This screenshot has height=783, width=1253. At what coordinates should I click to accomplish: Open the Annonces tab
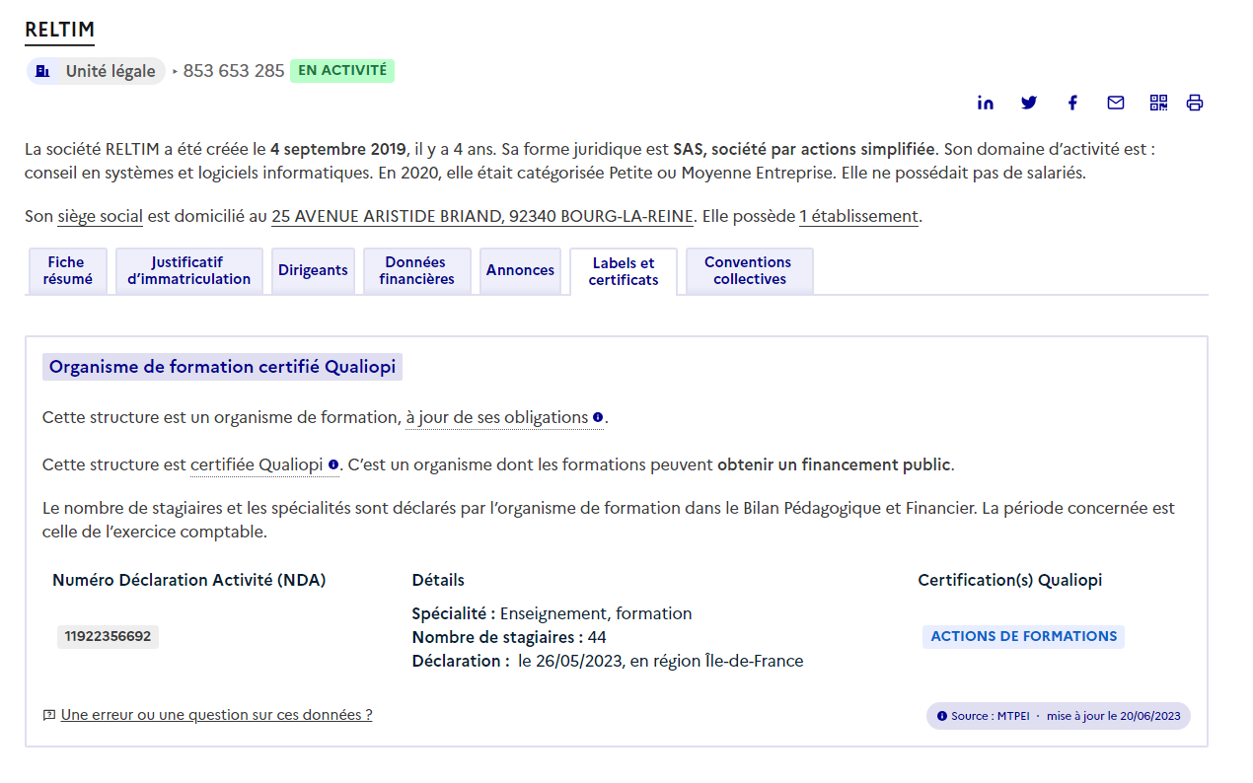click(x=520, y=270)
